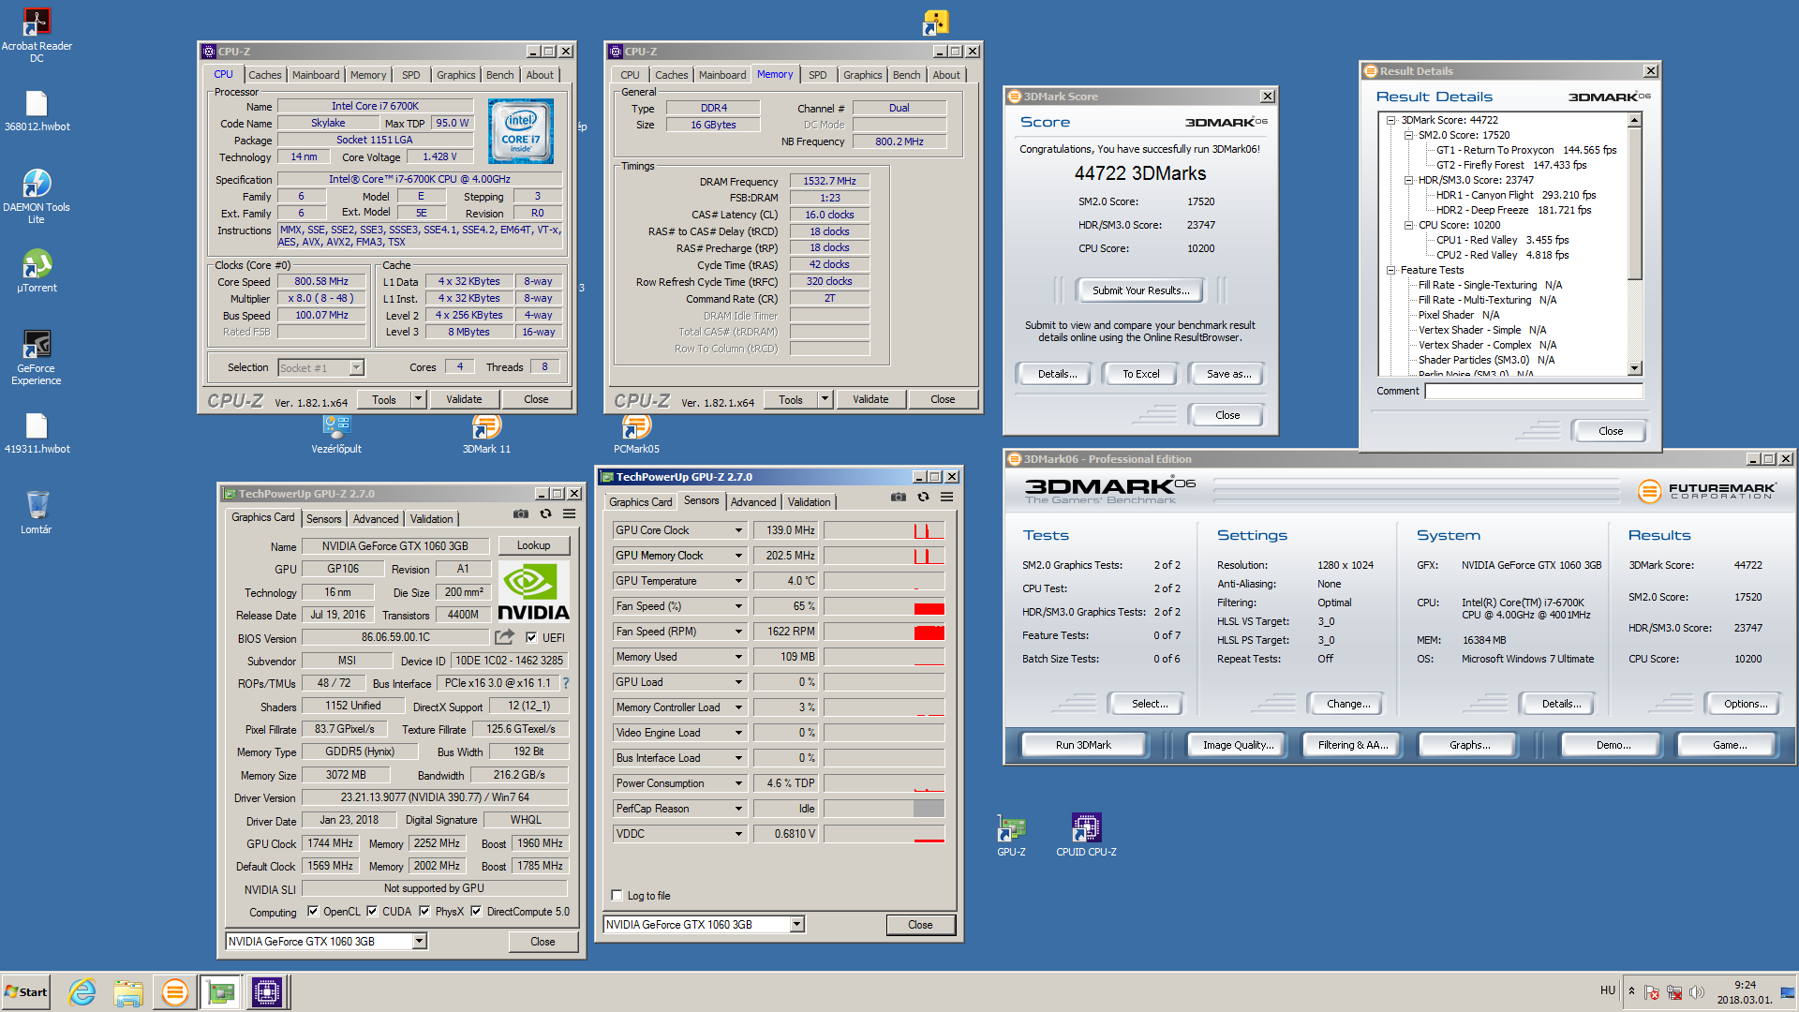Click the Start button
This screenshot has width=1799, height=1012.
pos(26,991)
